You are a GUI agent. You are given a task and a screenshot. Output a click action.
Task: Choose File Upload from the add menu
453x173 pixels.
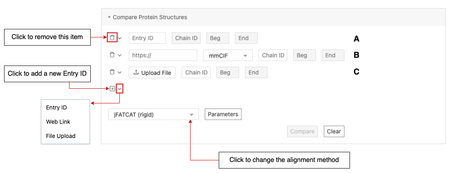pos(61,136)
